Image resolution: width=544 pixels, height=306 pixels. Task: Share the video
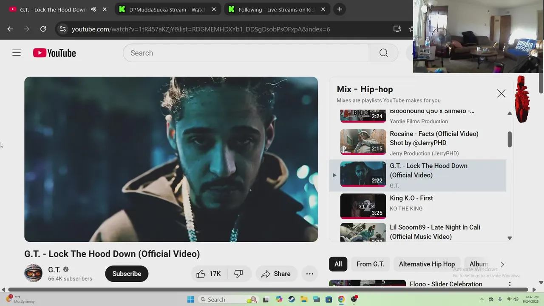tap(276, 274)
